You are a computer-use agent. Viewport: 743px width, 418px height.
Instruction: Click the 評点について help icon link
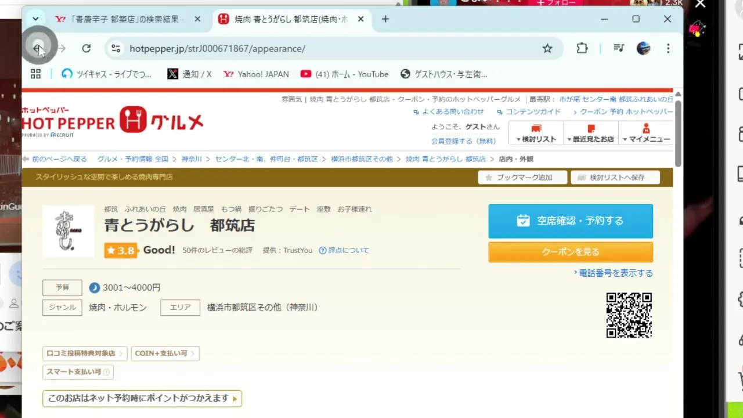[x=344, y=250]
